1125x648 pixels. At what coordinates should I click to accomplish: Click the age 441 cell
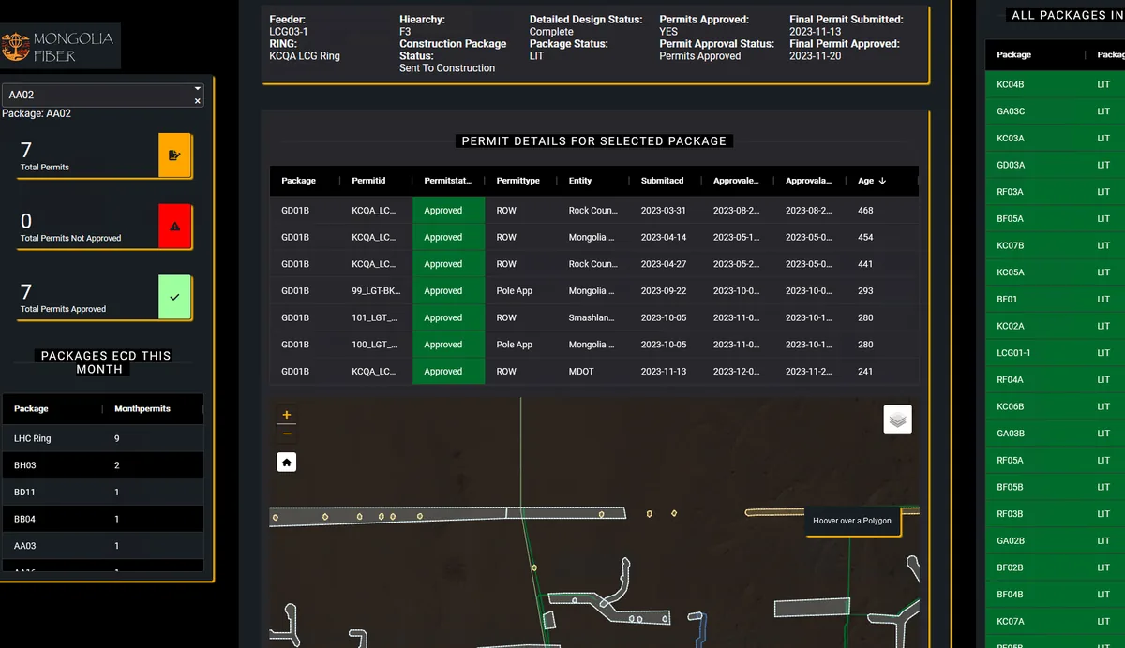coord(882,264)
